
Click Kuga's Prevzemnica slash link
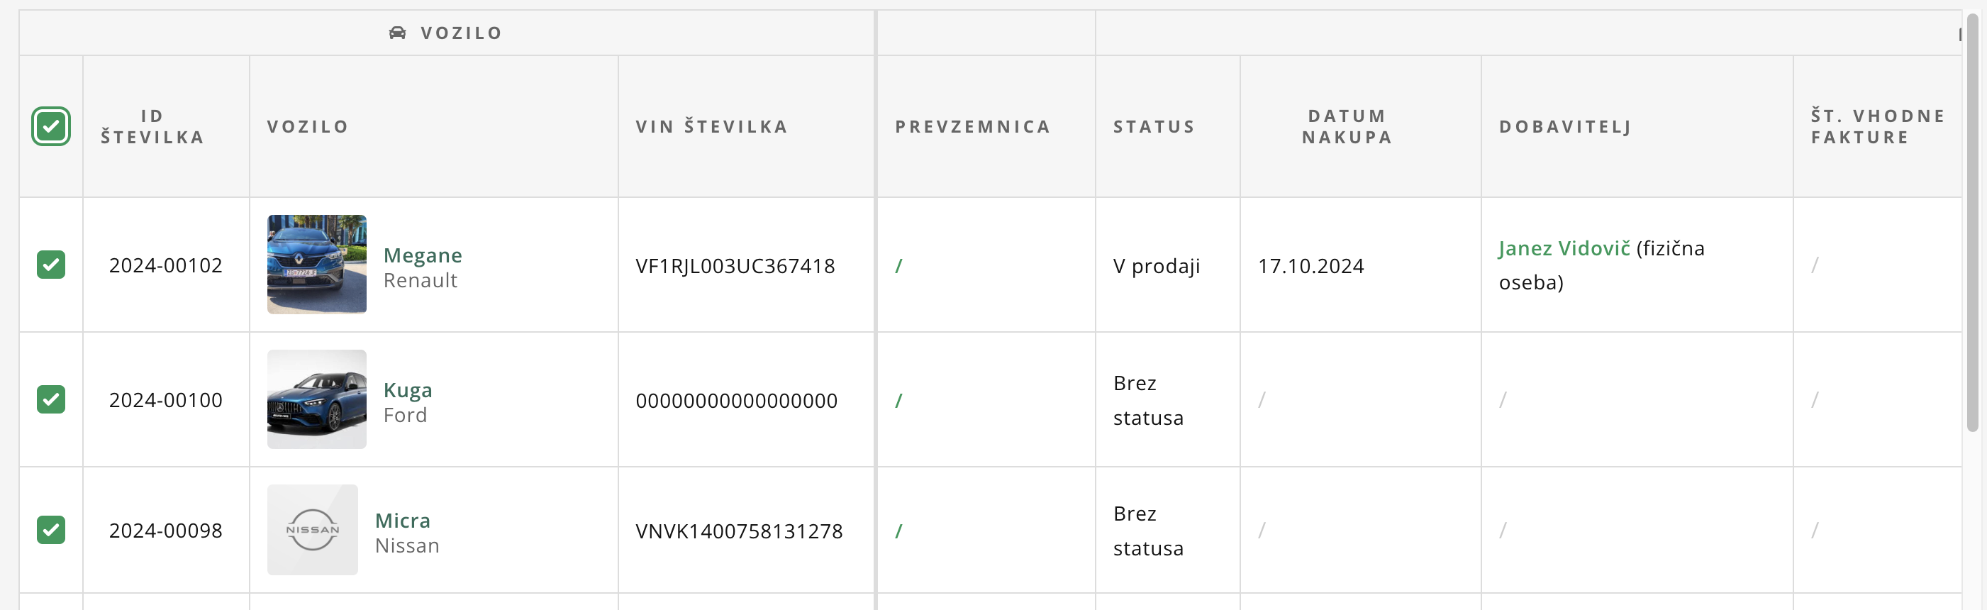click(898, 401)
